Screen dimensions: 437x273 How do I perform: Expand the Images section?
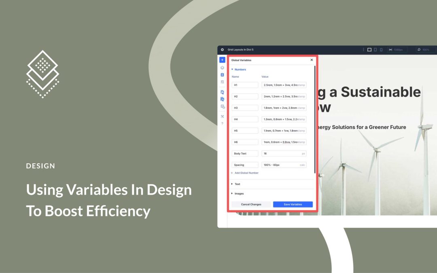click(238, 193)
